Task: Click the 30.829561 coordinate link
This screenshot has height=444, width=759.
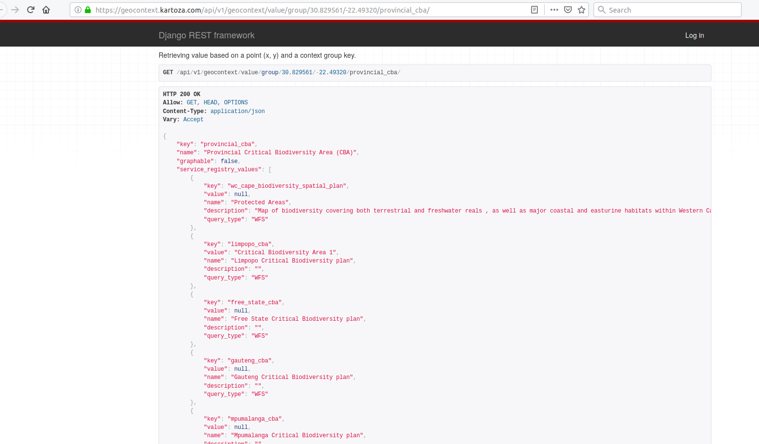Action: click(x=297, y=72)
